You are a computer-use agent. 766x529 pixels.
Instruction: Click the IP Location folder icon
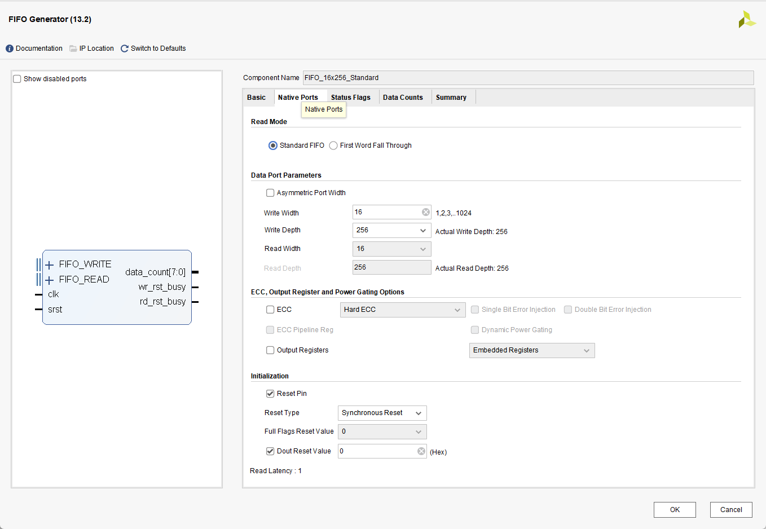pos(73,49)
